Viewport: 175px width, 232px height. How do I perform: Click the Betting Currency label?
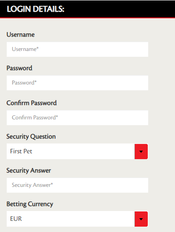pyautogui.click(x=30, y=204)
